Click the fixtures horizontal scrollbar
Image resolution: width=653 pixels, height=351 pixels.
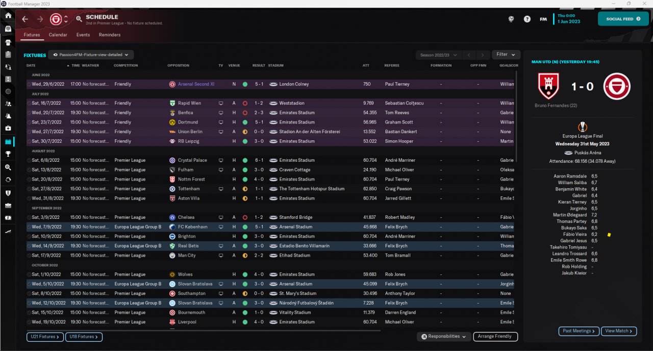[204, 330]
